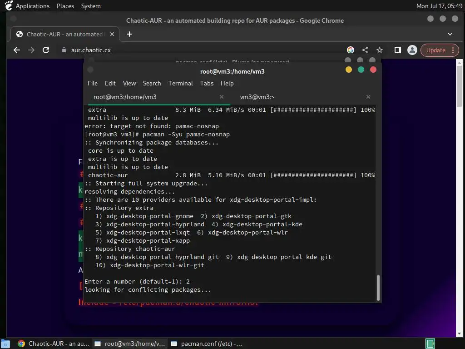Screen dimensions: 465x349
Task: Click 'xdg-desktop-portal-gtk' option text
Action: [252, 216]
